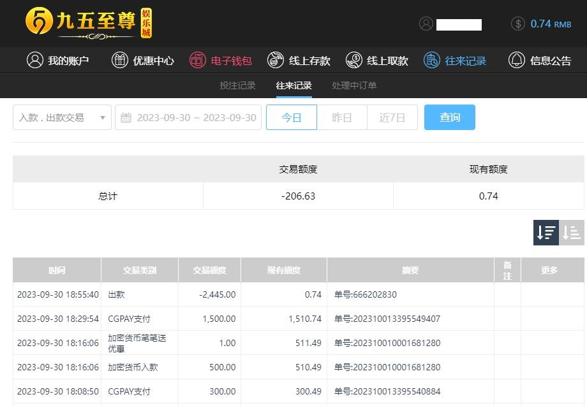Open 我的账户 account menu

click(57, 61)
